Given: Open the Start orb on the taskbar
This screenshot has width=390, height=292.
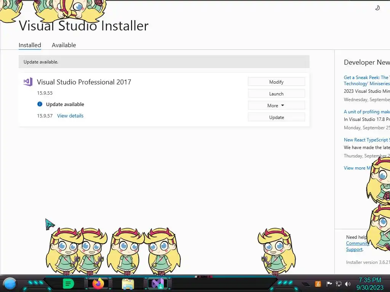Looking at the screenshot, I should (x=10, y=284).
